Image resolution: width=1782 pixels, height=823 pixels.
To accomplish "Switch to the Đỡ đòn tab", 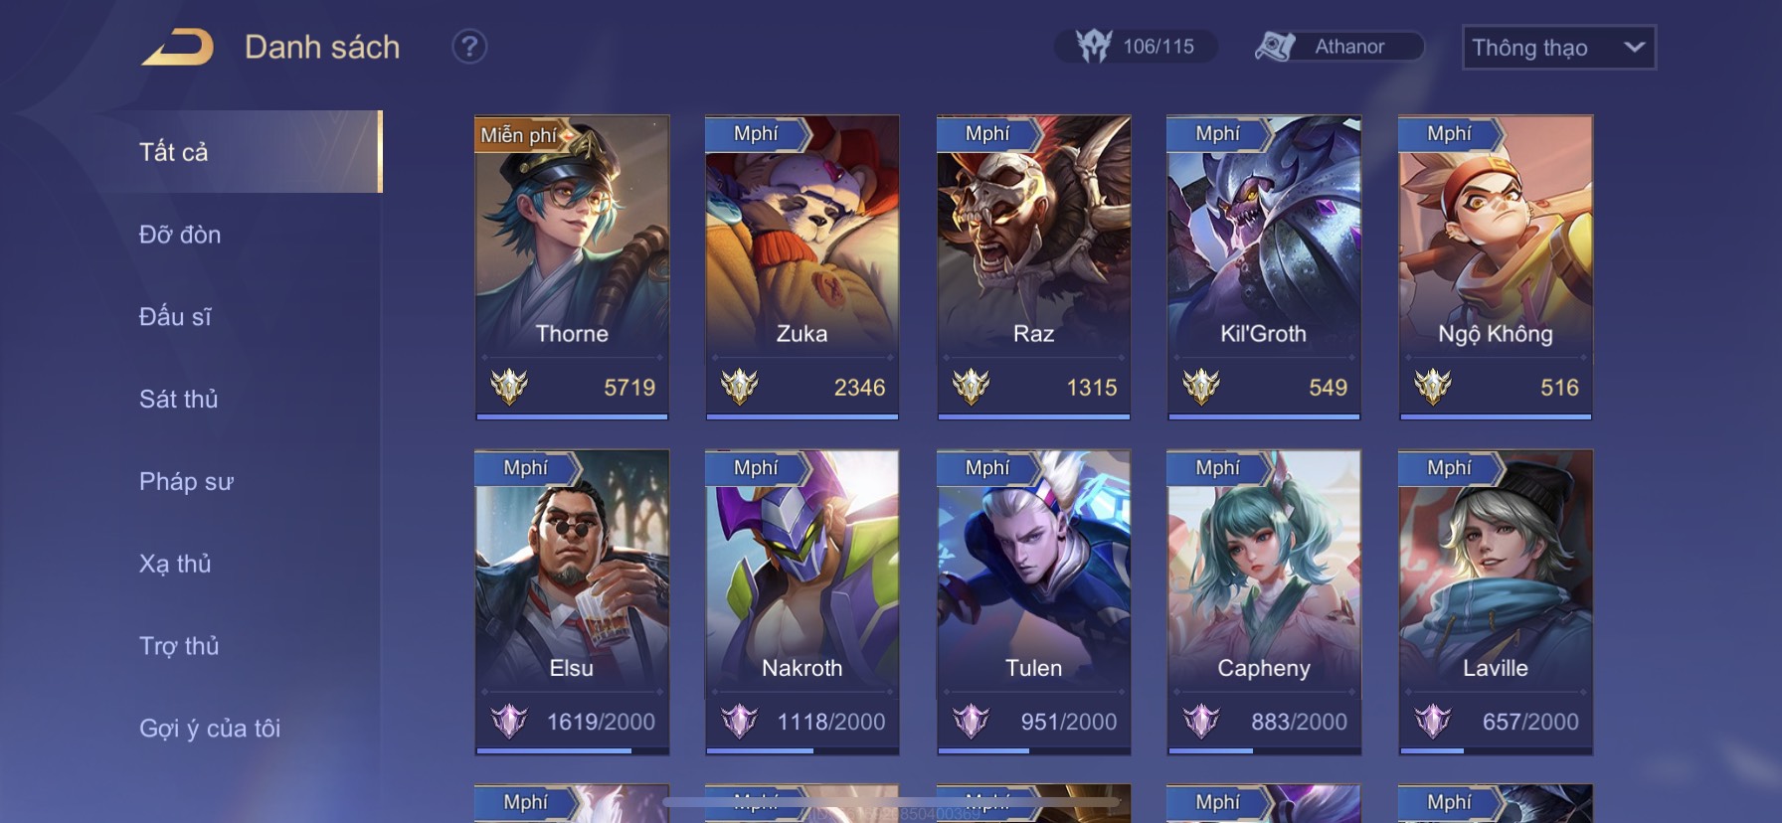I will (180, 235).
